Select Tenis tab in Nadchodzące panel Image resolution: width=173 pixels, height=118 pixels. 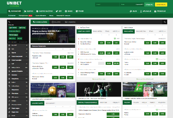[151, 31]
